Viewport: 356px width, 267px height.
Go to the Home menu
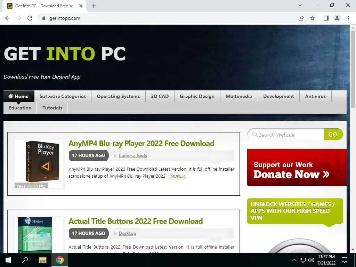tap(19, 96)
